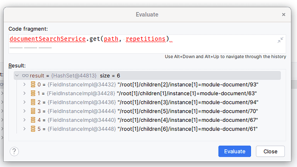The image size is (297, 167).
Task: Click object icon of entry 2
Action: 33,102
